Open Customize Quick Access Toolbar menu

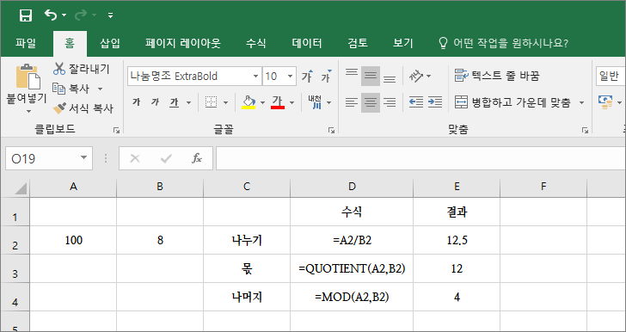(111, 15)
